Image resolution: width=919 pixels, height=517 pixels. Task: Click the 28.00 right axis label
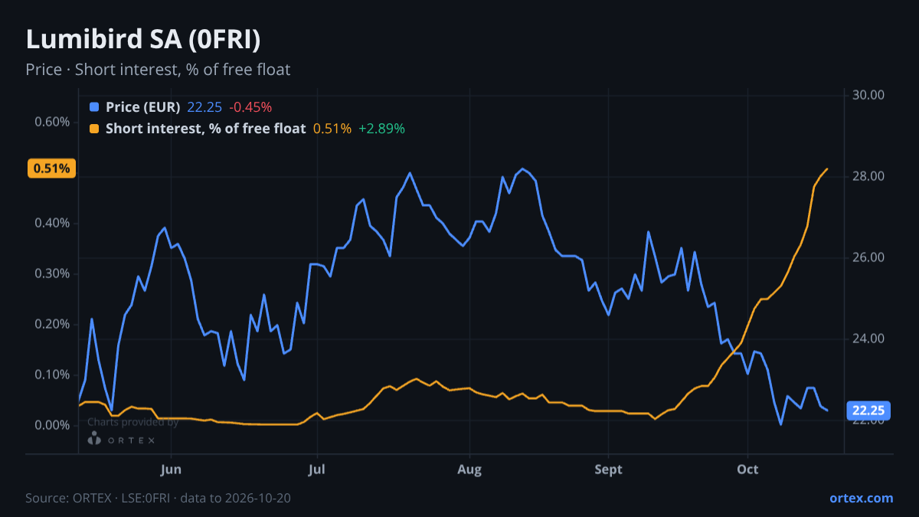(x=868, y=176)
